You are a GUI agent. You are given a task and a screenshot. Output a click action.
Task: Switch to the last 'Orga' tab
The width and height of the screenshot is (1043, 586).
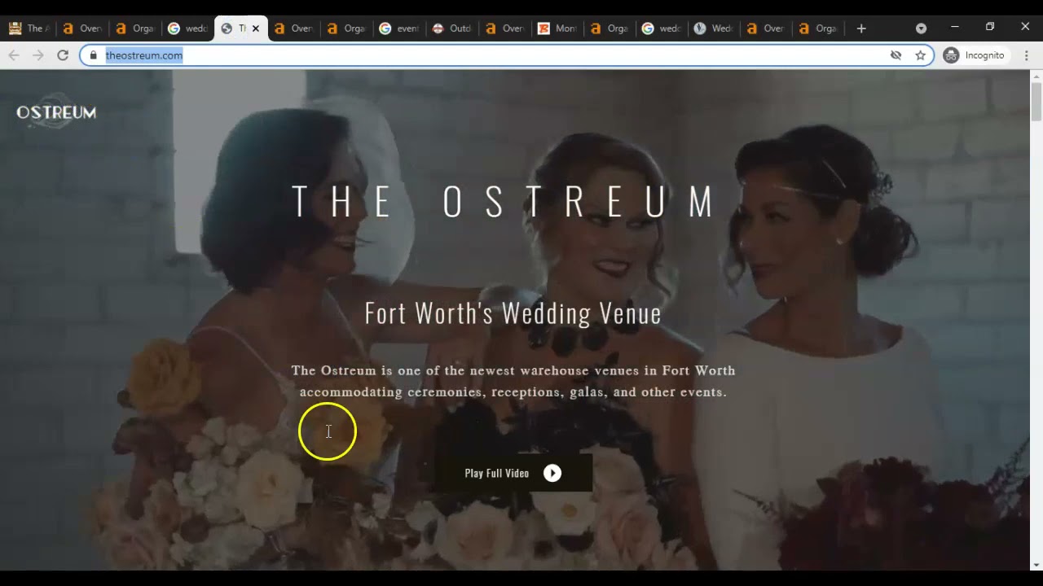tap(819, 28)
